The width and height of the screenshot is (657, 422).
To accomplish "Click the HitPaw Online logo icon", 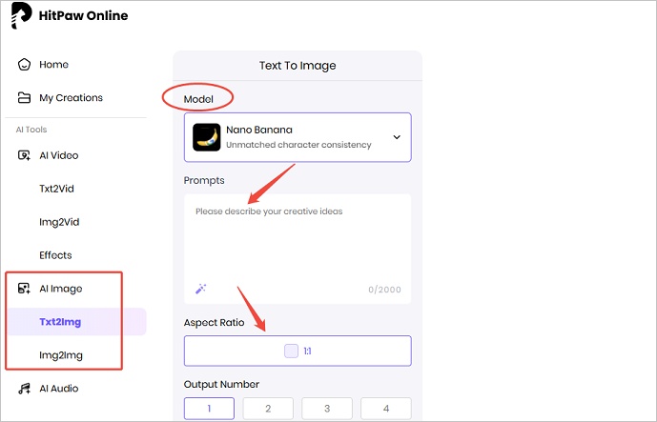I will coord(22,15).
